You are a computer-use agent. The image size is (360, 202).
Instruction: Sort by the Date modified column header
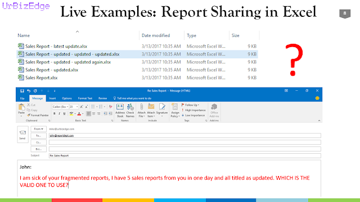pyautogui.click(x=156, y=35)
